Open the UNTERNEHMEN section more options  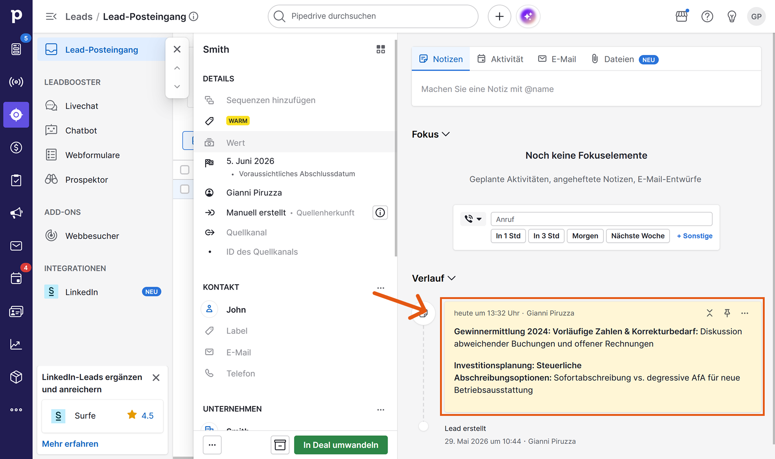(x=381, y=410)
